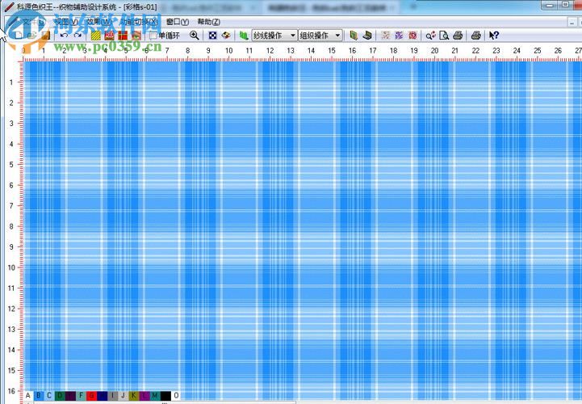Click the find and replace colors icon
Screen dimensions: 582x404
pyautogui.click(x=430, y=36)
